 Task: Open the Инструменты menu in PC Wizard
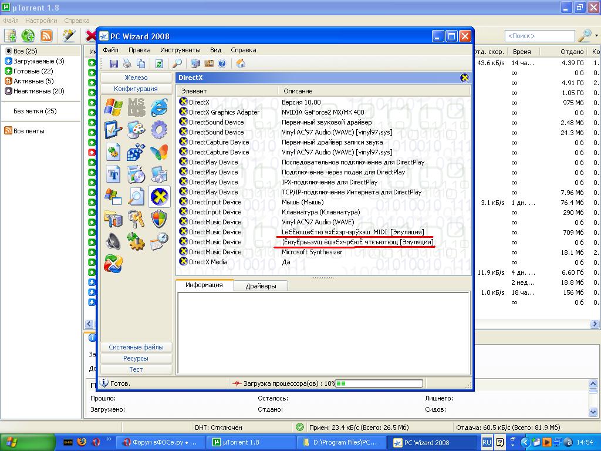(180, 50)
